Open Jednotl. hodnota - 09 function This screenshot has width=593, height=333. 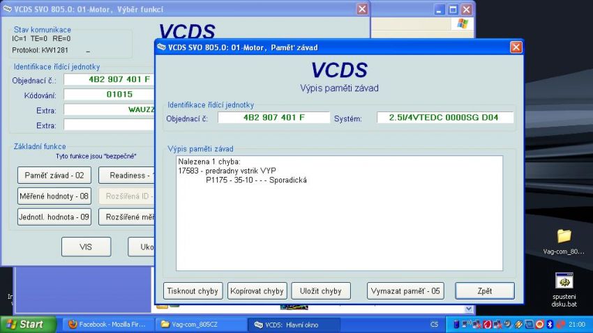tap(54, 217)
